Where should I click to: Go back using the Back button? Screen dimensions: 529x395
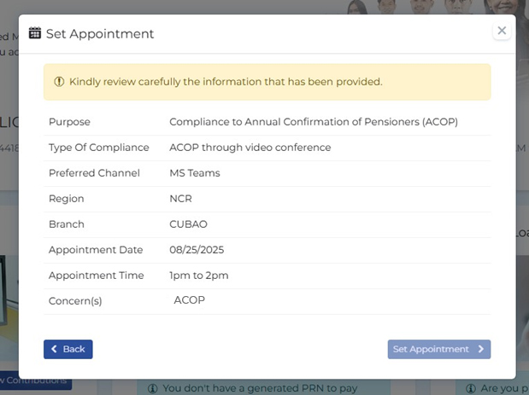coord(68,349)
